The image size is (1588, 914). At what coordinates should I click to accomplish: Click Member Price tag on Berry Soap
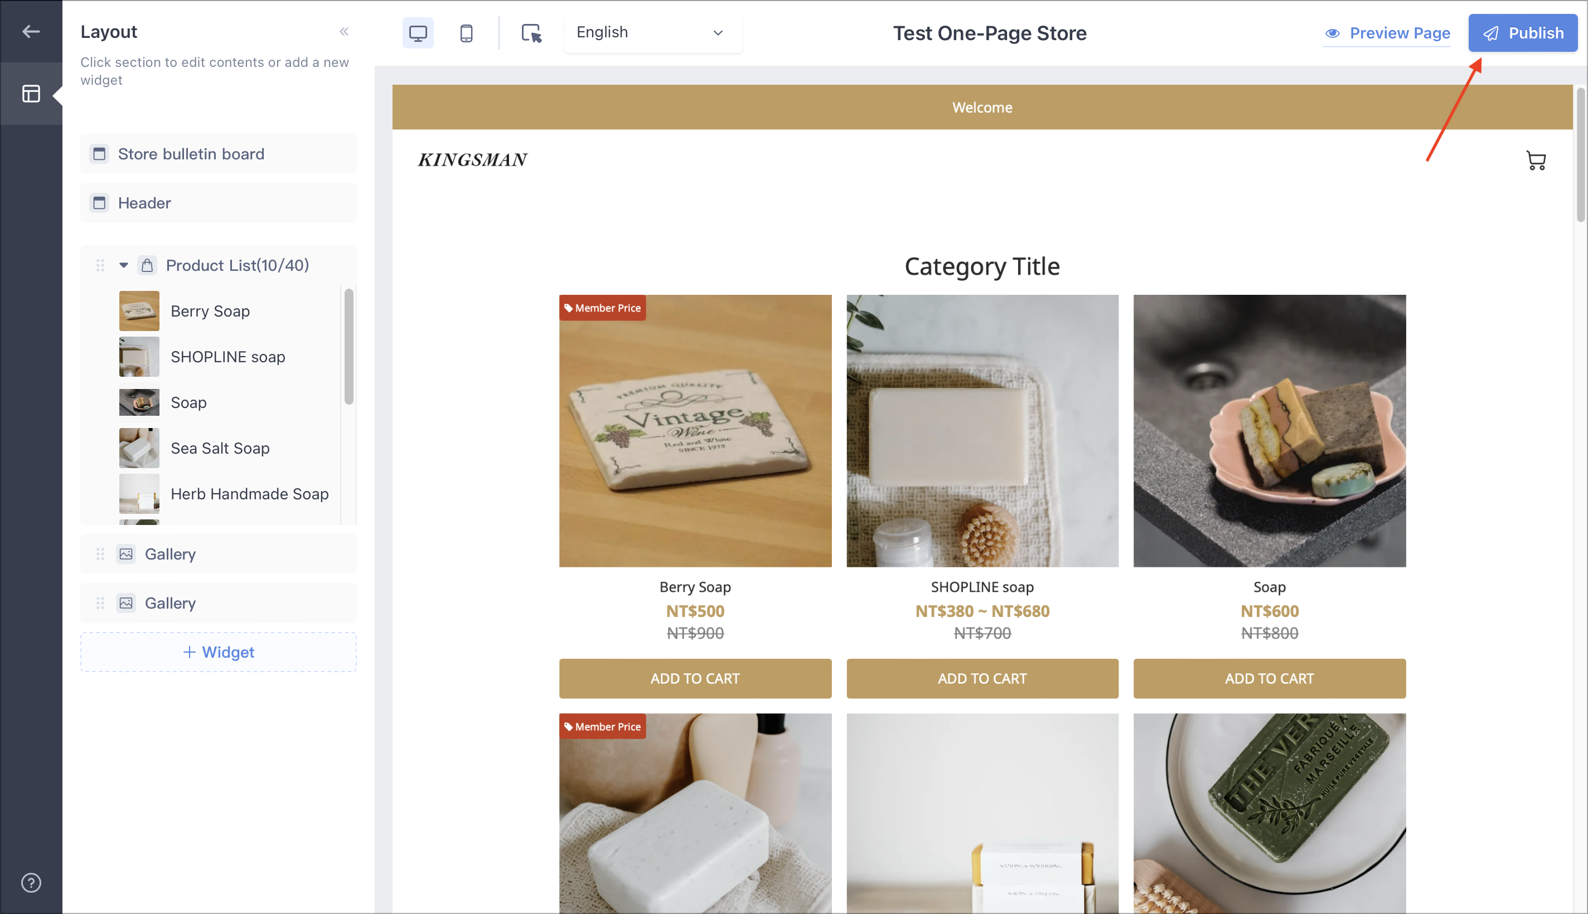[x=602, y=308]
